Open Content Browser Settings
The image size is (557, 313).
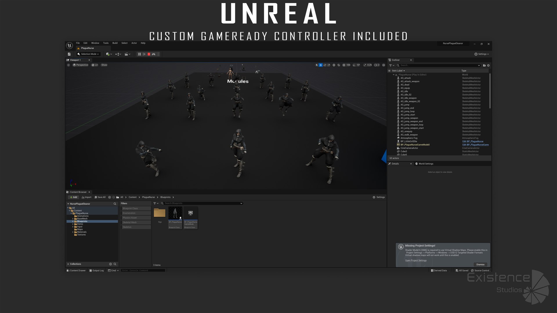coord(379,197)
